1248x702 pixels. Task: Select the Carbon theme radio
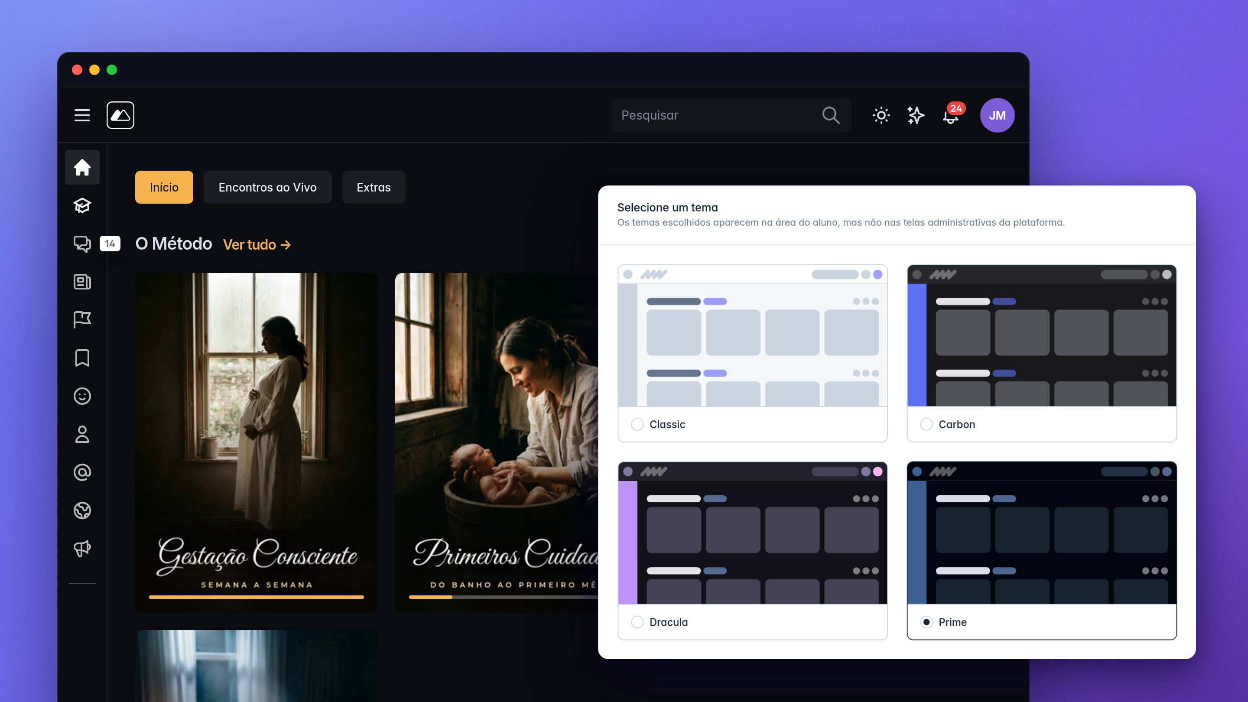pos(926,424)
